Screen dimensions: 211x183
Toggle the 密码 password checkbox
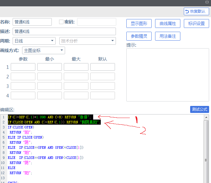coord(61,22)
